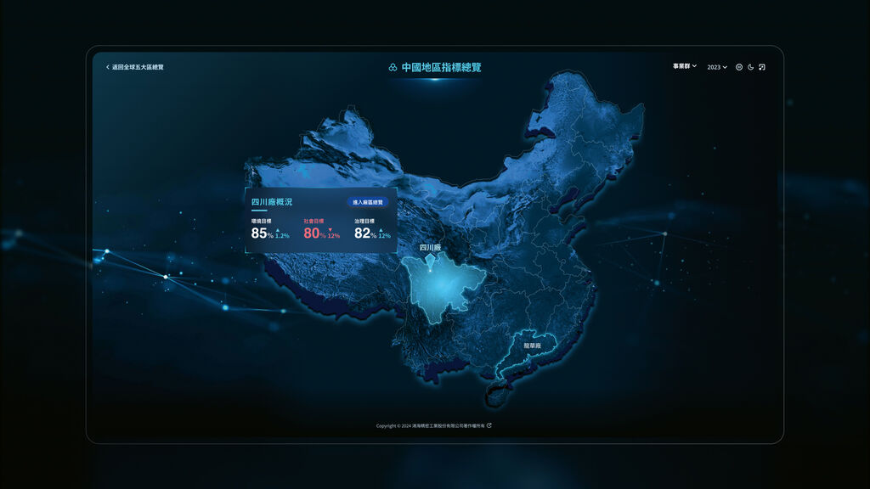Image resolution: width=870 pixels, height=489 pixels.
Task: Click the 四川廠概況 card heading
Action: (271, 203)
